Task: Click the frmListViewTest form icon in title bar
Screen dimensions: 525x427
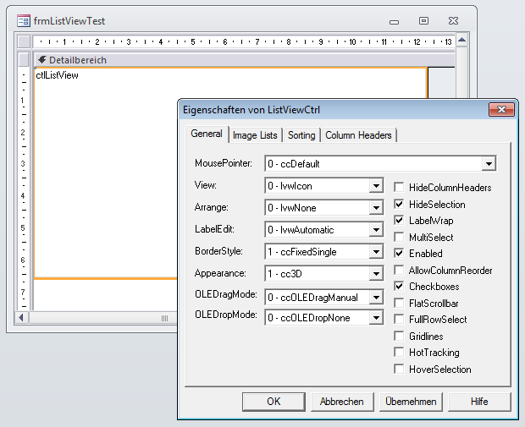Action: point(24,20)
